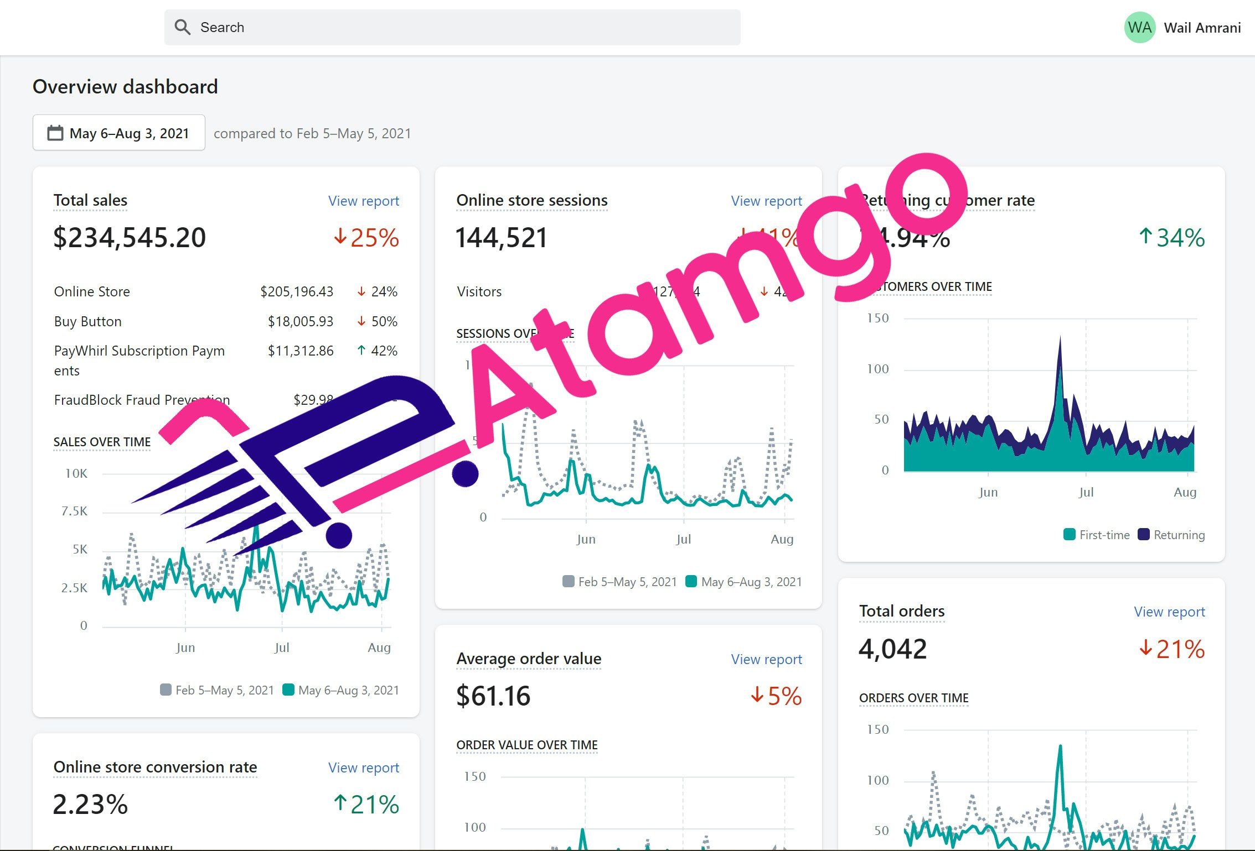Click the 2.23% conversion rate value
1255x851 pixels.
point(90,805)
